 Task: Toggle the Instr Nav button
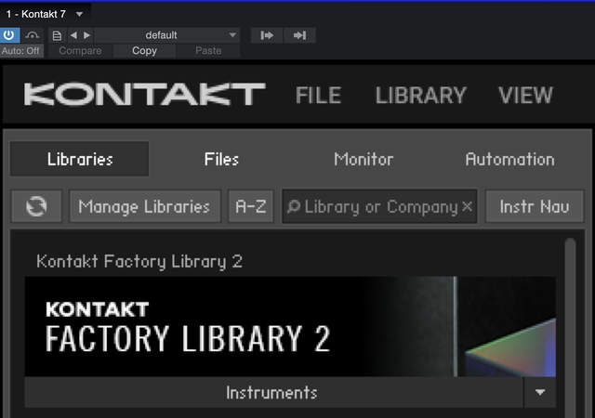pyautogui.click(x=535, y=206)
